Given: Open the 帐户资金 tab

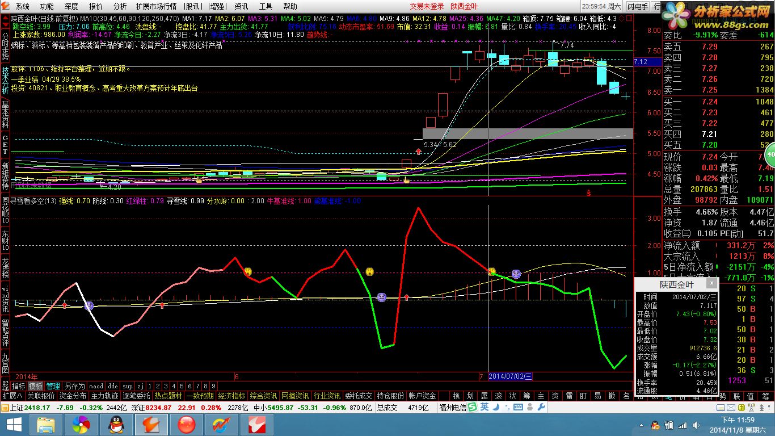Looking at the screenshot, I should click(x=422, y=396).
